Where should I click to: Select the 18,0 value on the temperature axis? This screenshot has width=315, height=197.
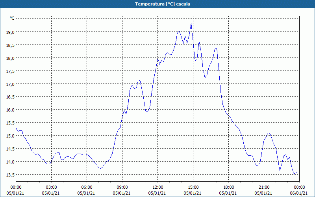pos(10,58)
